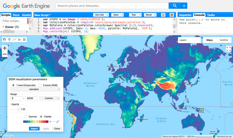Viewport: 233px width, 138px height.
Task: Switch to the Inspector tab
Action: point(185,15)
